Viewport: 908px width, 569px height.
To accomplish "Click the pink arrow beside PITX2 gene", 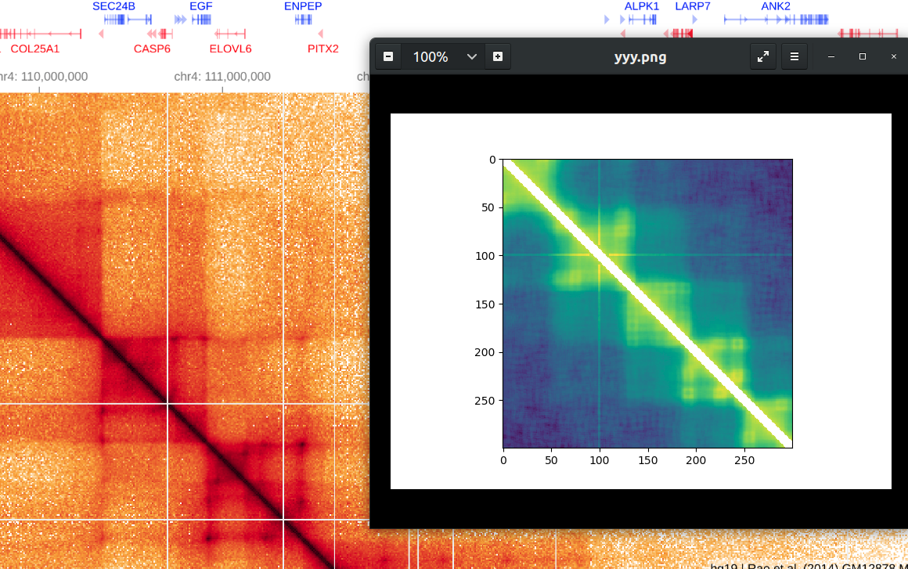I will [x=320, y=34].
